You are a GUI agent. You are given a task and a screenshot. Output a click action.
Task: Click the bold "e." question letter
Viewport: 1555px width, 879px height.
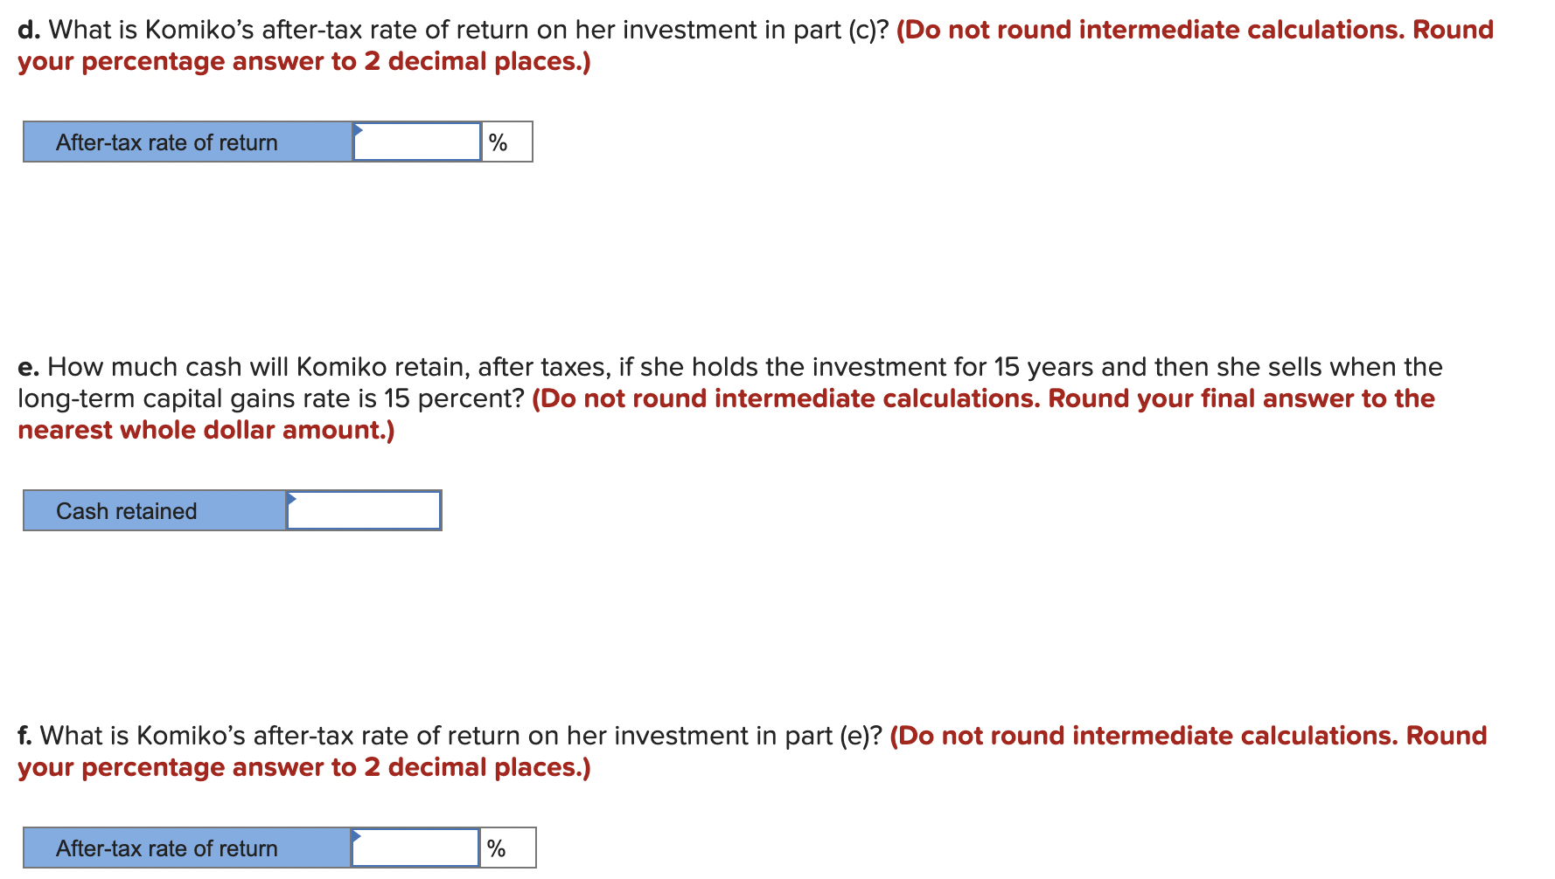point(28,367)
